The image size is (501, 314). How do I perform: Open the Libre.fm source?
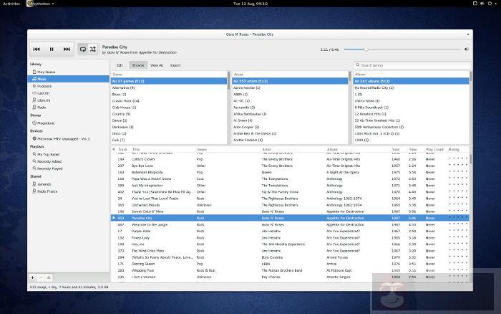[x=68, y=100]
